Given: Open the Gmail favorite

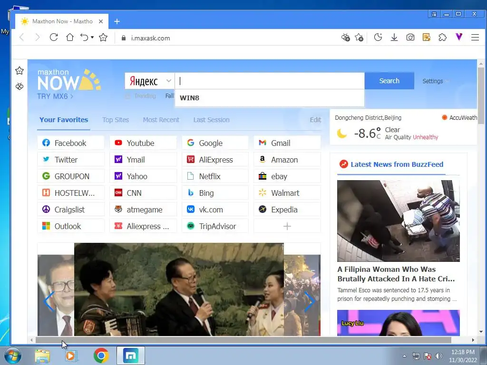Looking at the screenshot, I should tap(287, 143).
